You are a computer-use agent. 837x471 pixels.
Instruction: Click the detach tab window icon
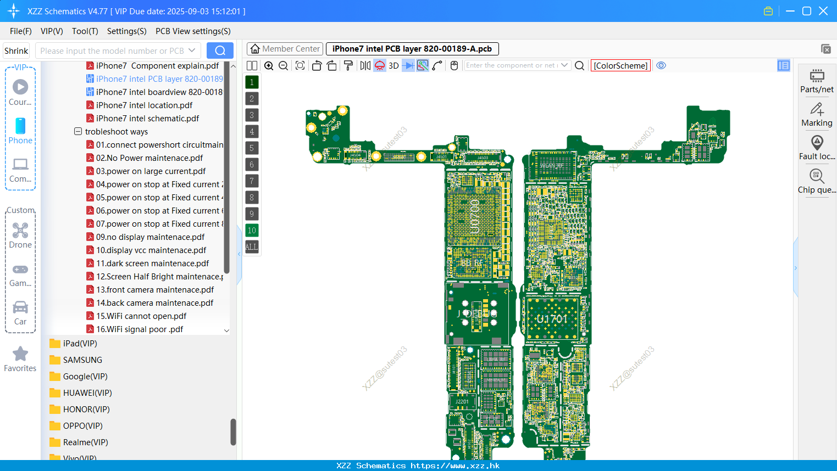pyautogui.click(x=826, y=49)
